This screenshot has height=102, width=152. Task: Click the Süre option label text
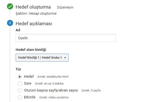point(28,83)
